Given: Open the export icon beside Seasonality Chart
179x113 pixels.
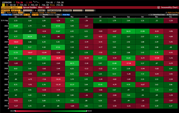Looking at the screenshot, I should point(159,7).
